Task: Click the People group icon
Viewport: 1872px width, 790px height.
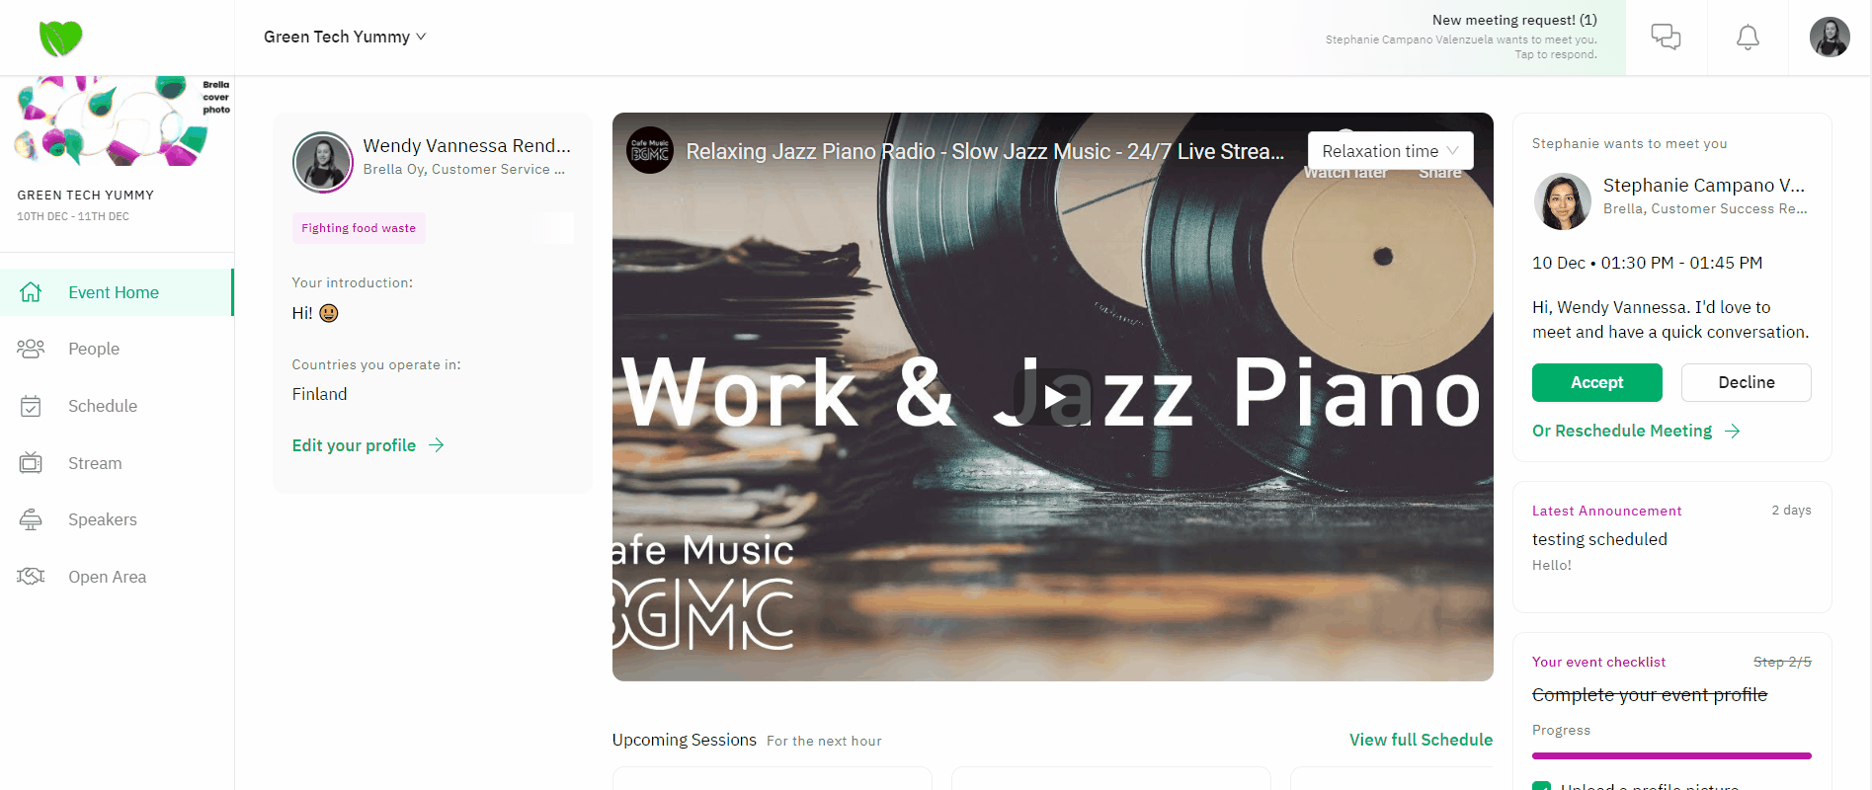Action: coord(31,349)
